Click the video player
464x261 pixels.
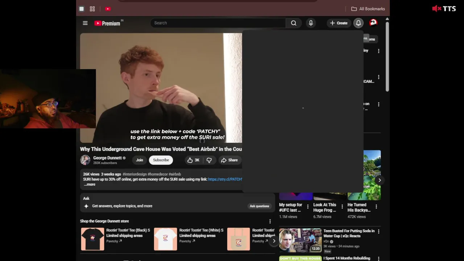[161, 88]
